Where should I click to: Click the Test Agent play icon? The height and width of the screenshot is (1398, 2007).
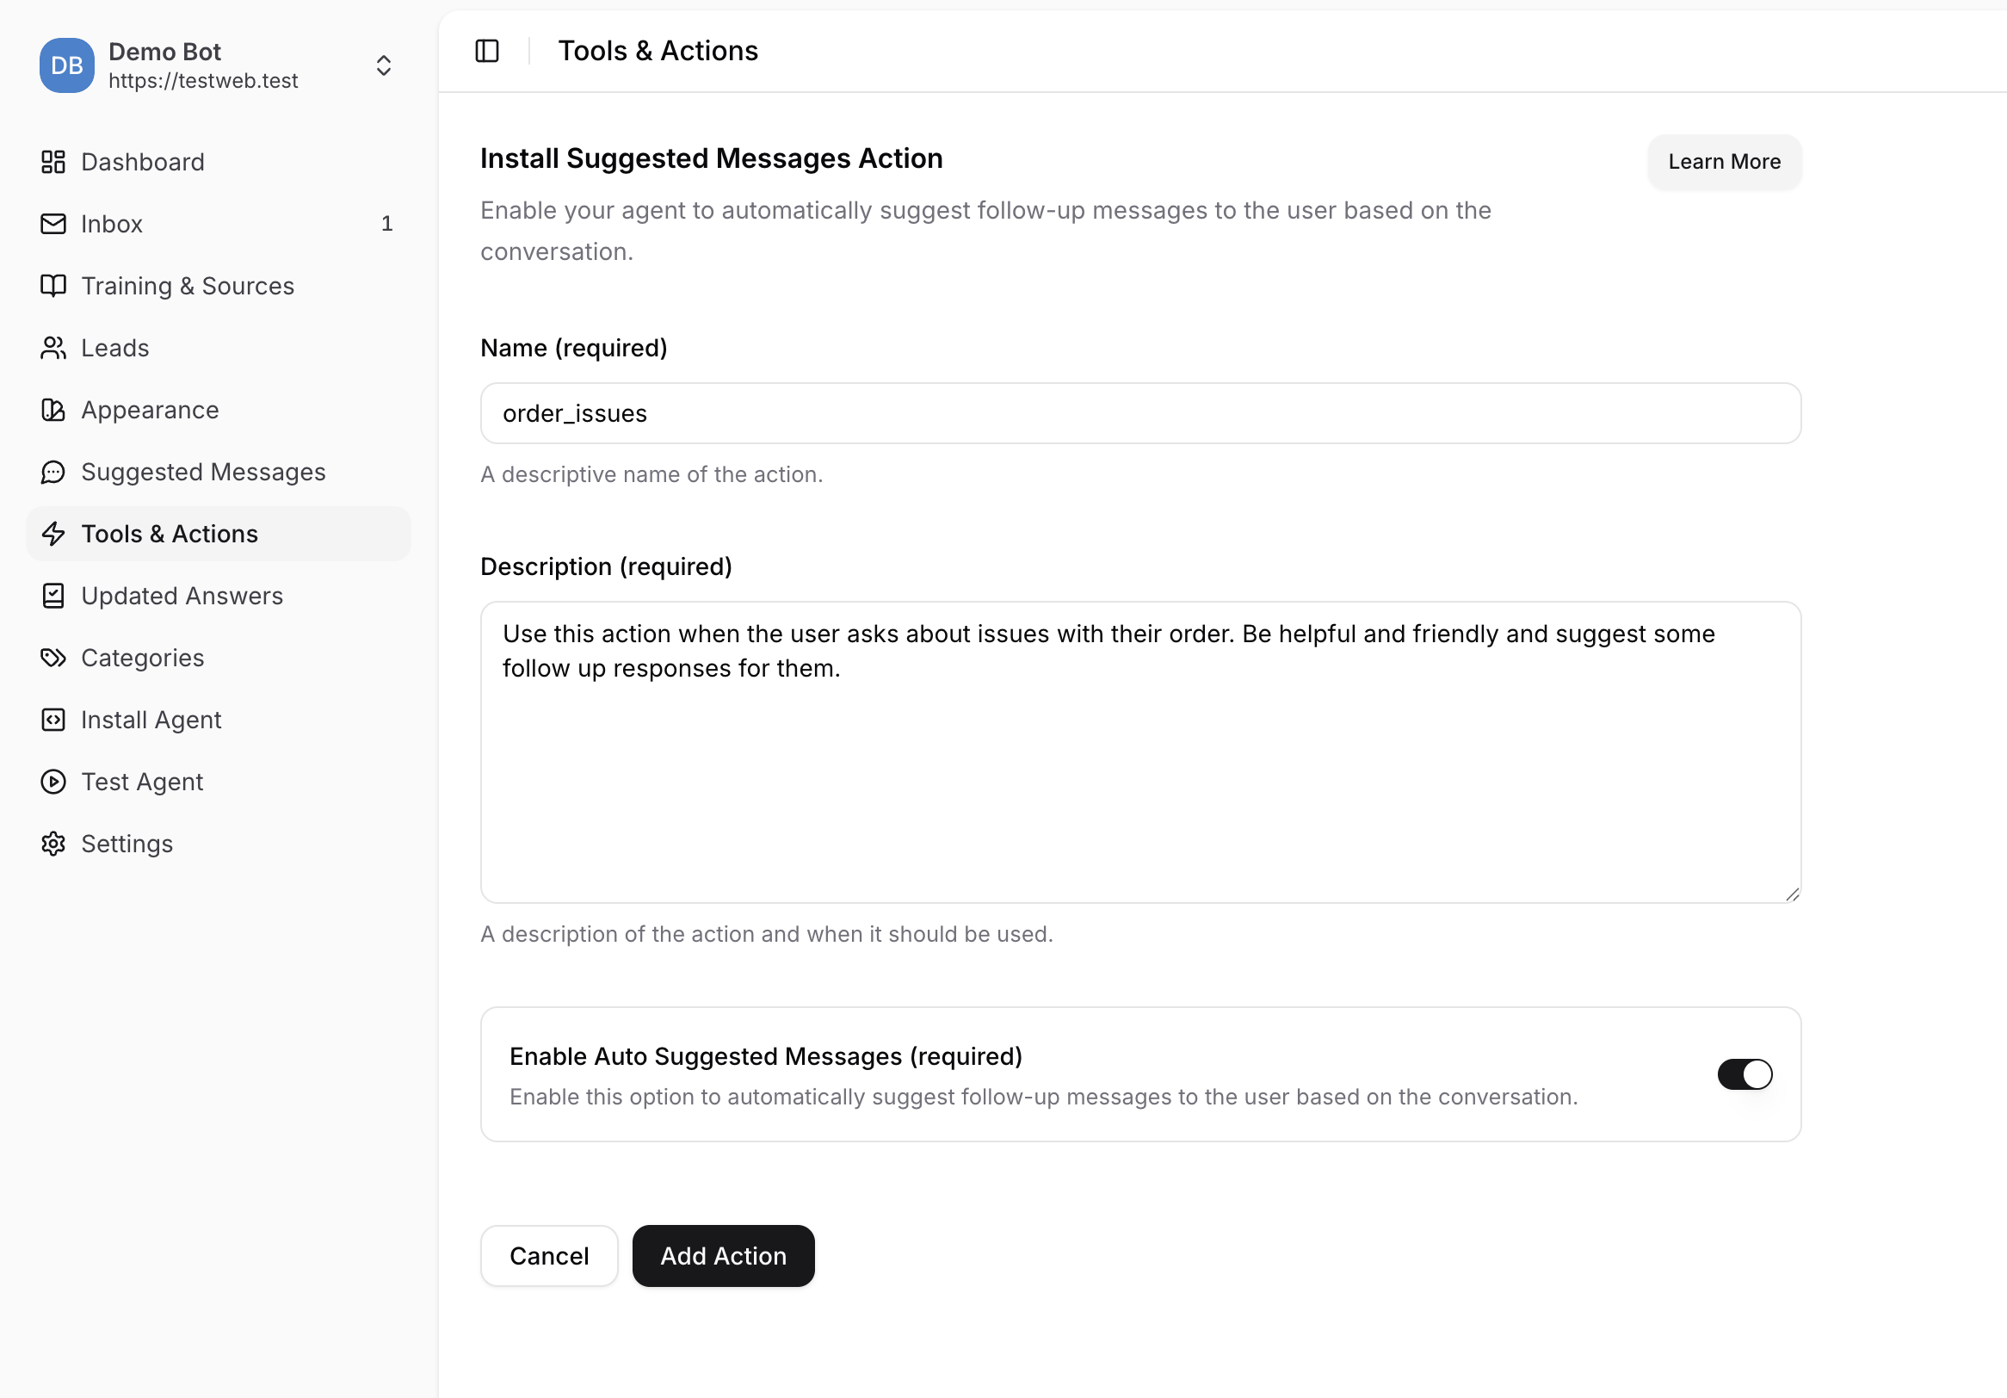(x=53, y=782)
